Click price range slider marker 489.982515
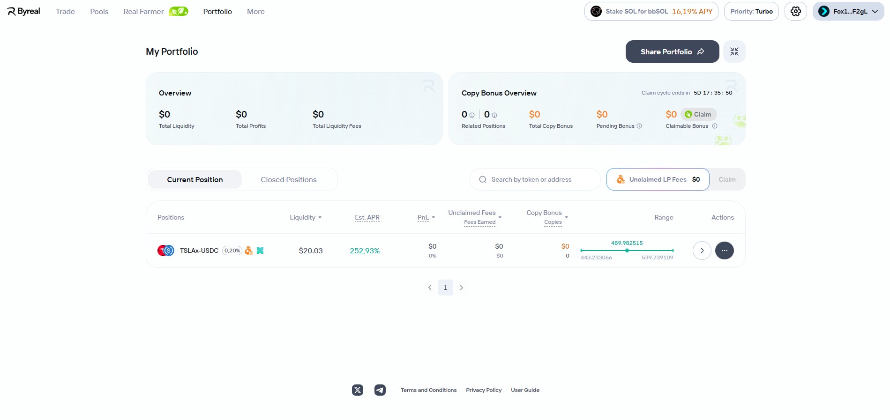The image size is (890, 420). (627, 251)
